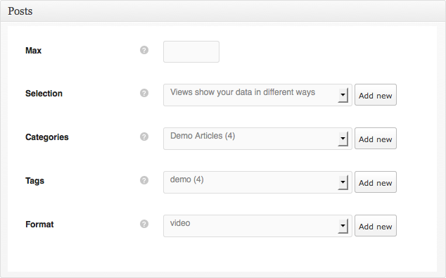
Task: Open the help icon beside Selection
Action: pos(144,93)
